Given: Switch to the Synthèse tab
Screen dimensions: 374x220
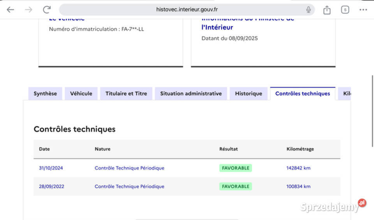Looking at the screenshot, I should tap(45, 94).
